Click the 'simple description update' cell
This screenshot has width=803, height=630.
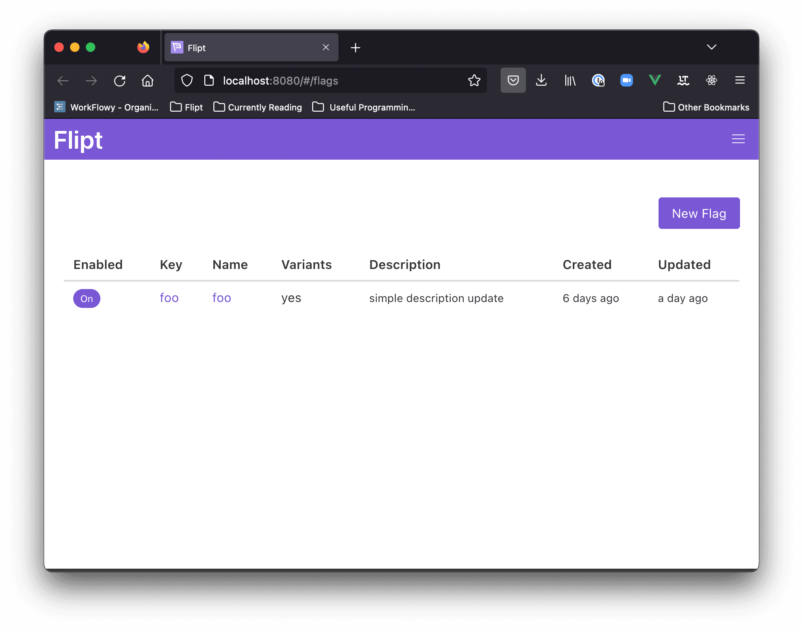(436, 298)
